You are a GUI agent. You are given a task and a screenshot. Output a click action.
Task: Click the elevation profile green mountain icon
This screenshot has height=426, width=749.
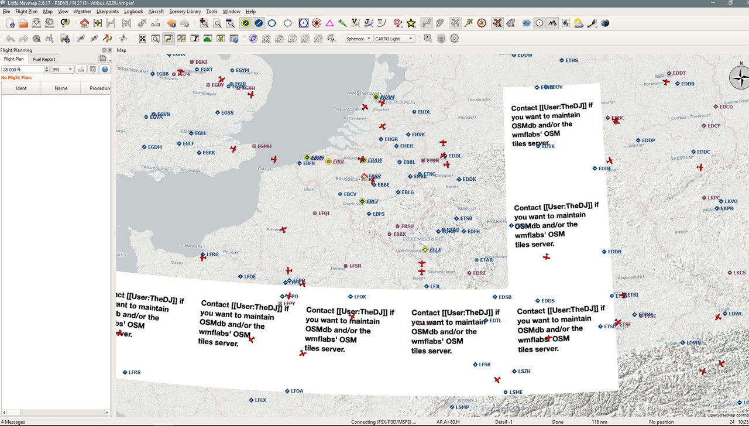pyautogui.click(x=208, y=39)
